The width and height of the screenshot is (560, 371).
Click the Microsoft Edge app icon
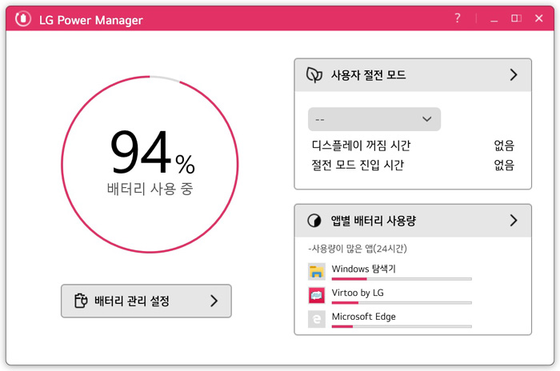[x=317, y=319]
